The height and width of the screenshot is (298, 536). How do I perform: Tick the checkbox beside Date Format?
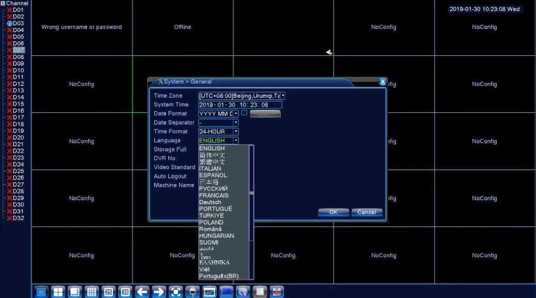point(244,113)
